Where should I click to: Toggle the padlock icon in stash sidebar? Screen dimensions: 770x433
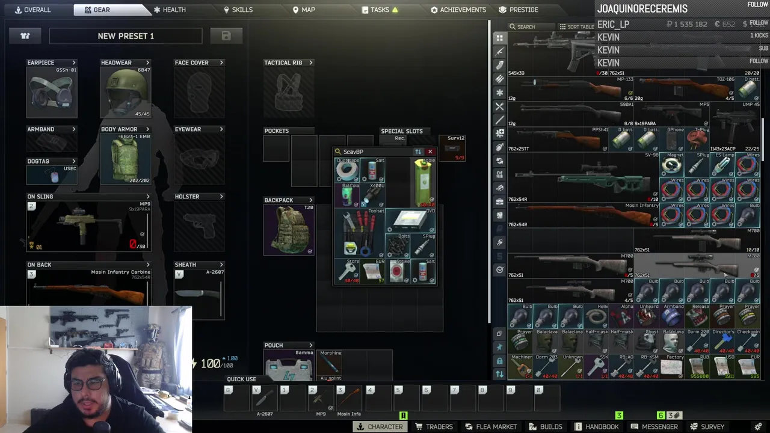[x=499, y=361]
